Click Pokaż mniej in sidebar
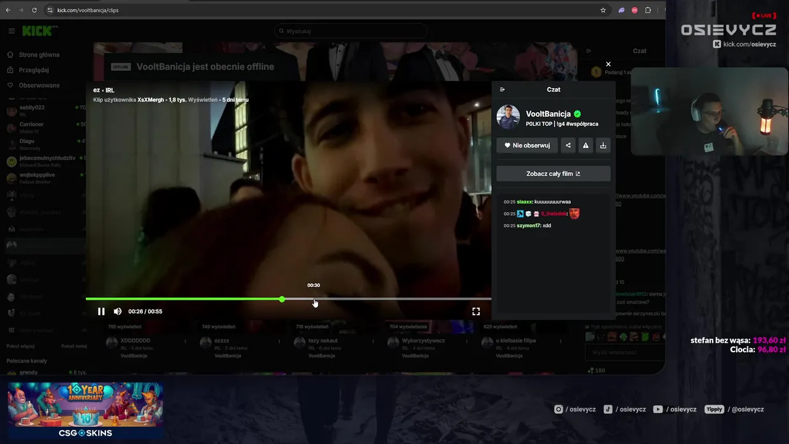Viewport: 789px width, 444px height. [x=74, y=347]
